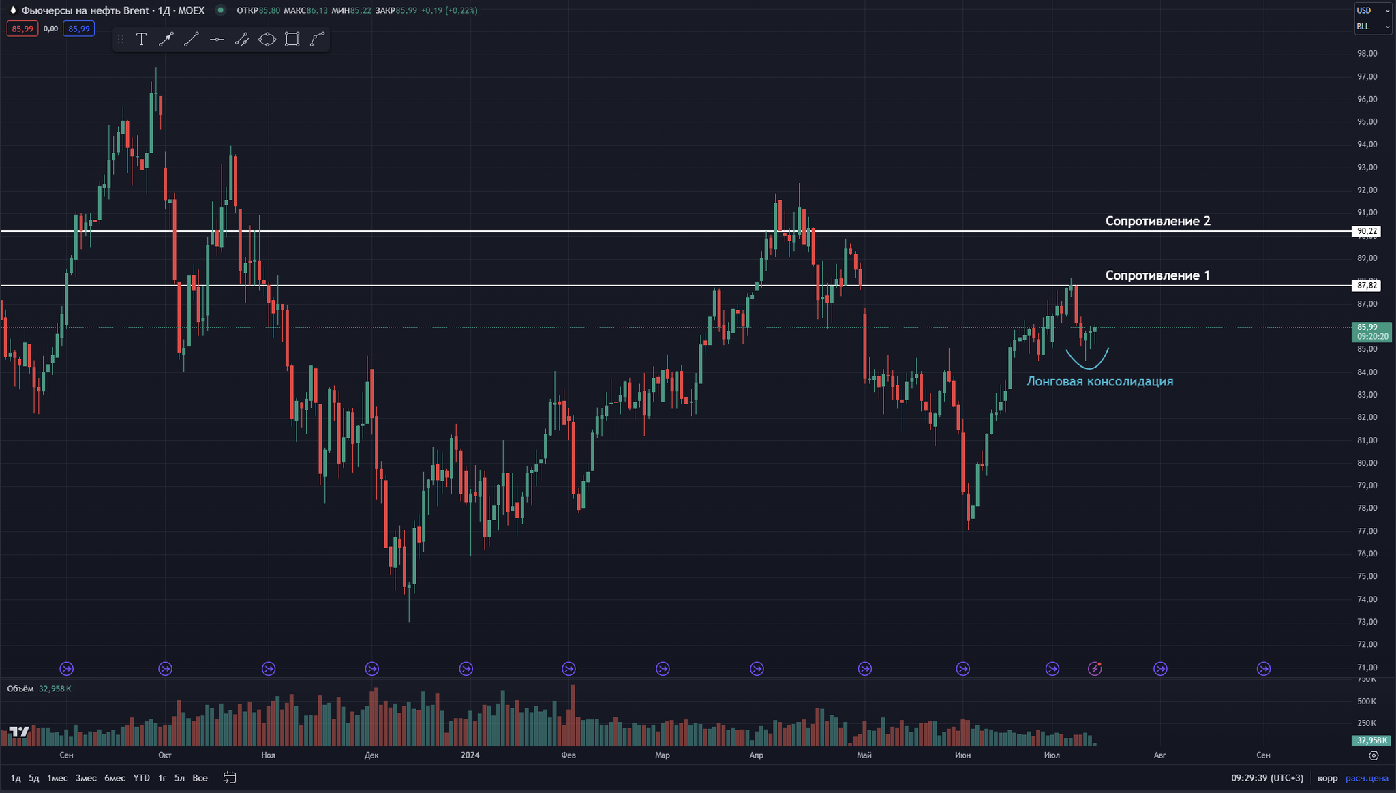1396x793 pixels.
Task: Select the Rectangle drawing tool
Action: (292, 40)
